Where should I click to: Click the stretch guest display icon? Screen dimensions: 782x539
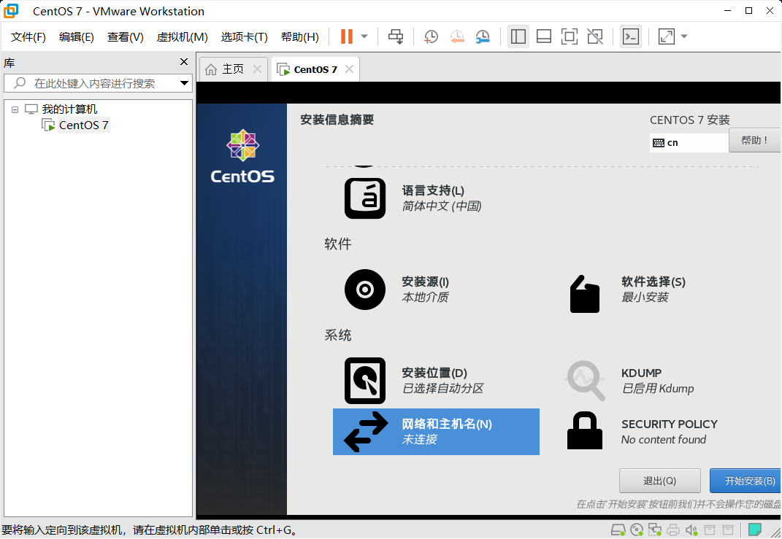pos(667,36)
